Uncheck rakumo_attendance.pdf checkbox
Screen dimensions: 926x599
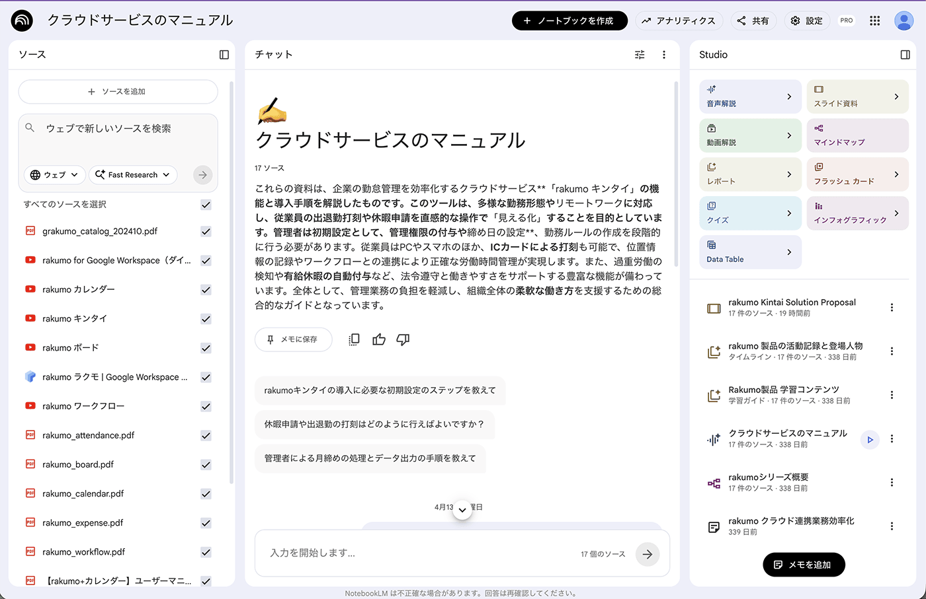(206, 436)
